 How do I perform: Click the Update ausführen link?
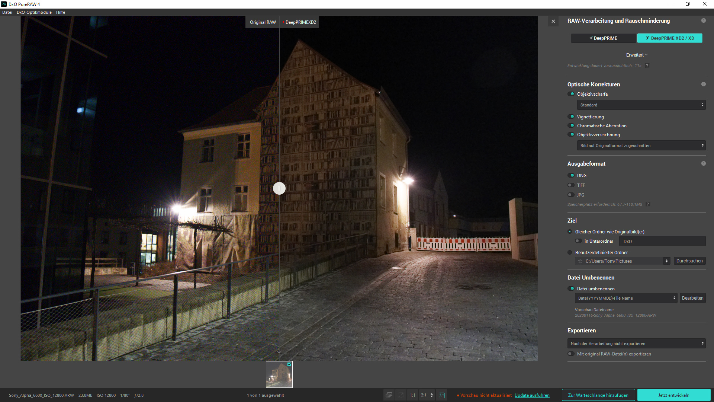pos(532,395)
